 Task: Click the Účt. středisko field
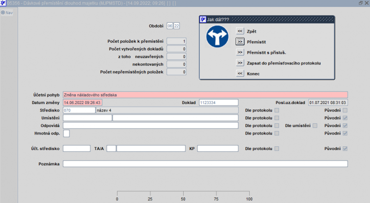coord(77,149)
